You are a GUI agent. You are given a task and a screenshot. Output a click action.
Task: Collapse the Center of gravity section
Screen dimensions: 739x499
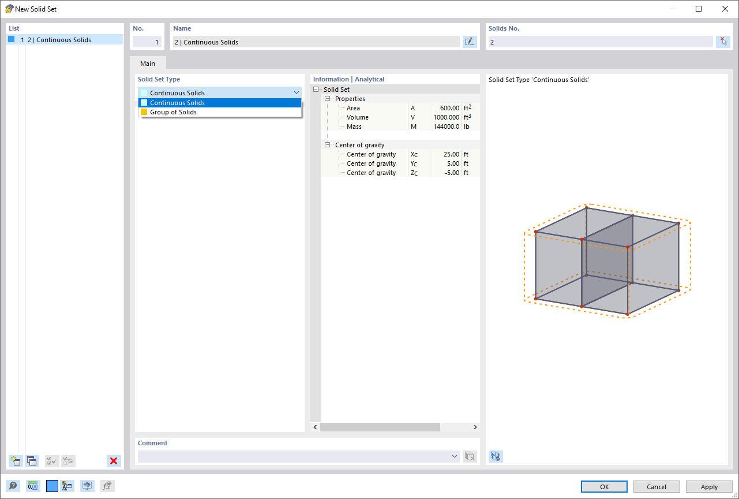(328, 144)
